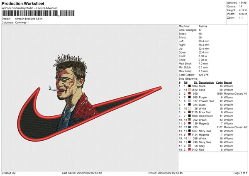Click the Machine value Tajima
249x176 pixels.
[x=203, y=26]
